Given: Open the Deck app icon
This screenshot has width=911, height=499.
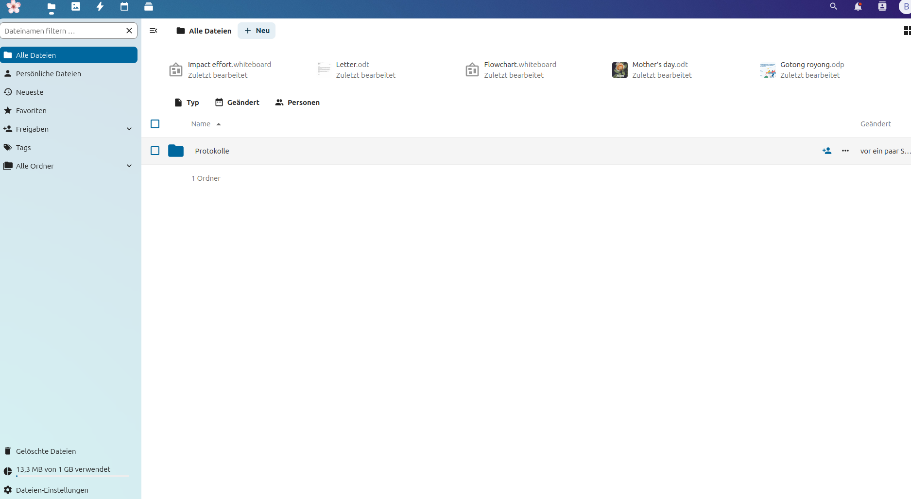Looking at the screenshot, I should [149, 6].
